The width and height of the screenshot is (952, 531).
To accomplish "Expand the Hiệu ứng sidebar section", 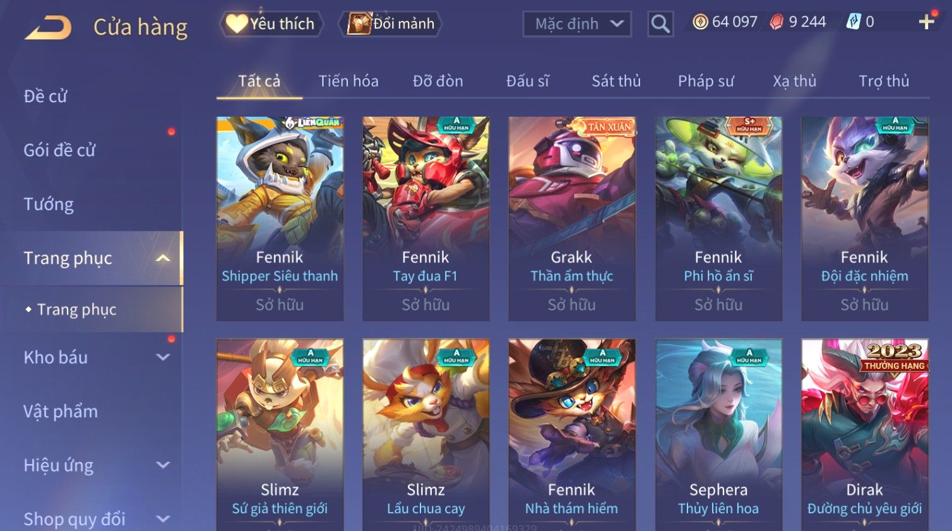I will coord(163,465).
